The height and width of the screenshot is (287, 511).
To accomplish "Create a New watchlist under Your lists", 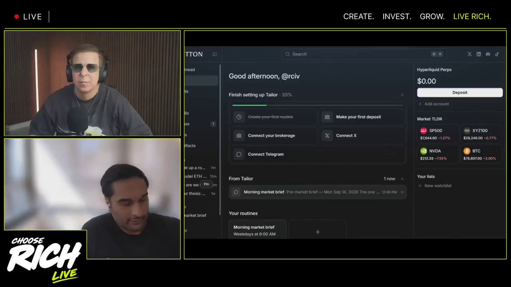I will [x=435, y=186].
